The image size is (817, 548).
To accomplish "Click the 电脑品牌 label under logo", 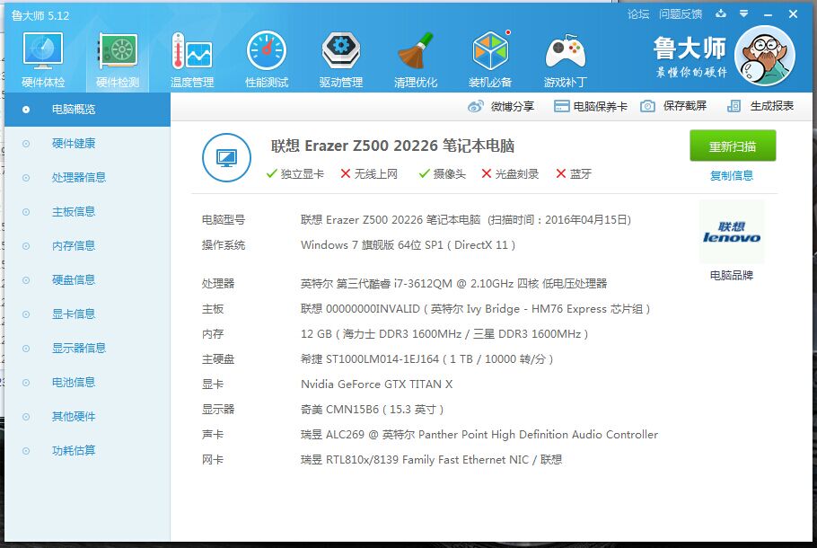I will point(732,275).
